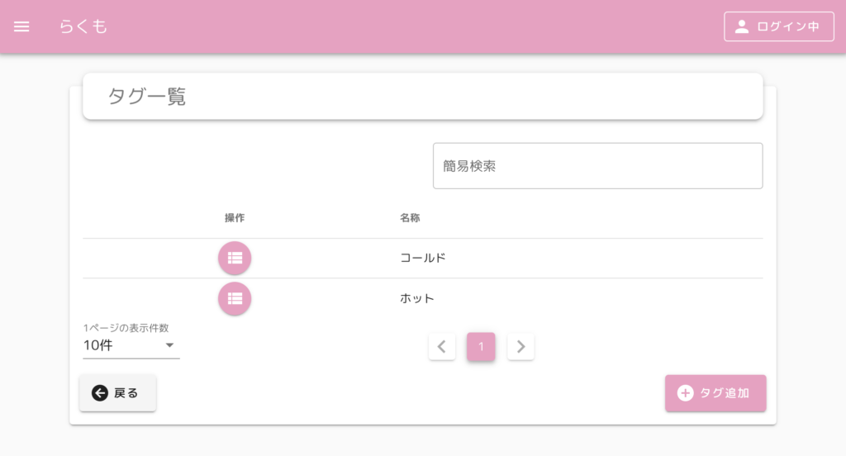Click the 簡易検索 search field
Viewport: 846px width, 456px height.
click(x=598, y=166)
